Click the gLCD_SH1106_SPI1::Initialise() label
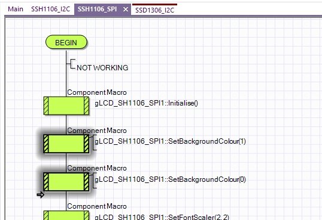Viewport: 322px width, 220px height. click(146, 103)
